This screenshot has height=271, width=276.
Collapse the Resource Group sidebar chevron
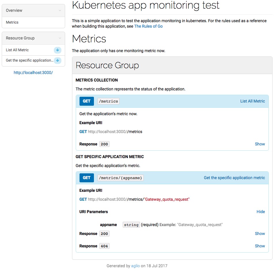pos(60,38)
